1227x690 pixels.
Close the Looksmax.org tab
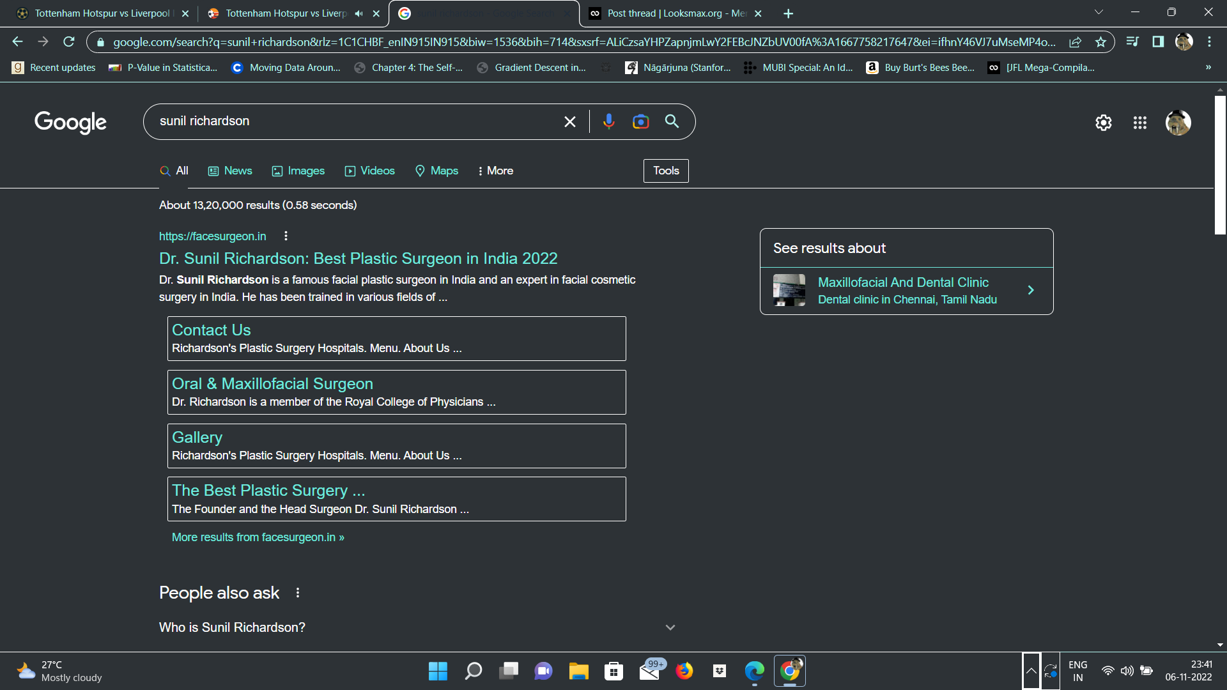(758, 13)
